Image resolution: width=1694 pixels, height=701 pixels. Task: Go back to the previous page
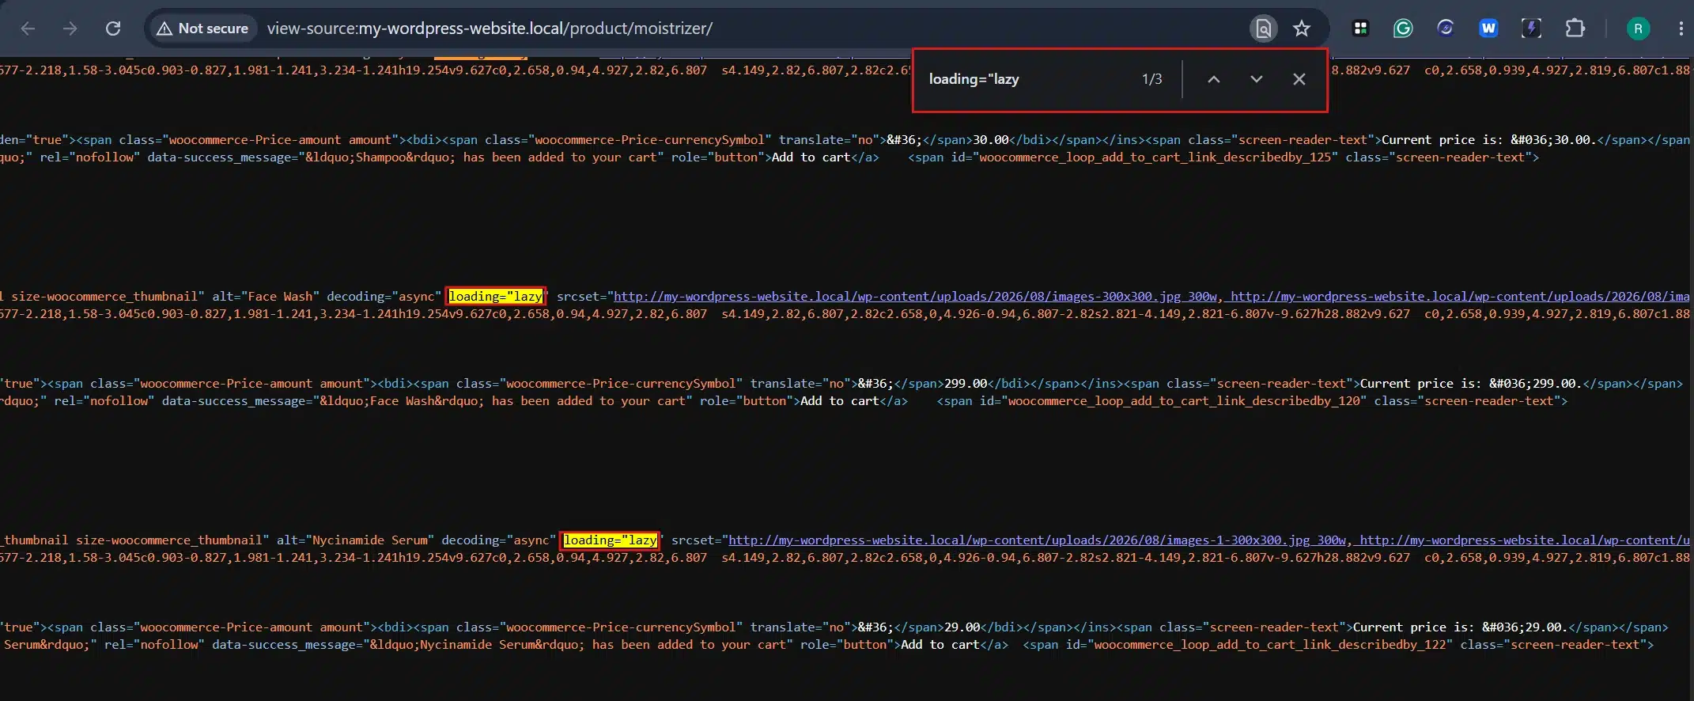(28, 28)
